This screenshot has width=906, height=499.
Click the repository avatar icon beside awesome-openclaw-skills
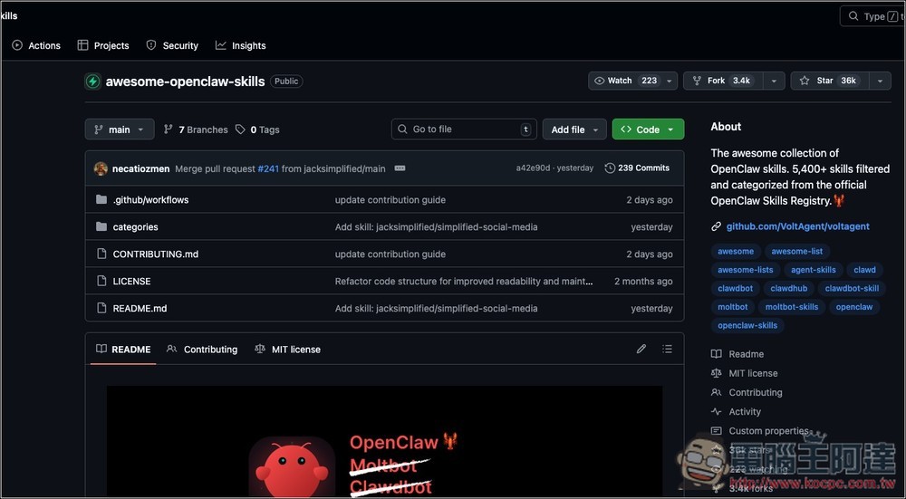tap(93, 82)
